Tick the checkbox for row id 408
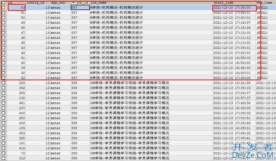The width and height of the screenshot is (276, 161). (x=3, y=123)
